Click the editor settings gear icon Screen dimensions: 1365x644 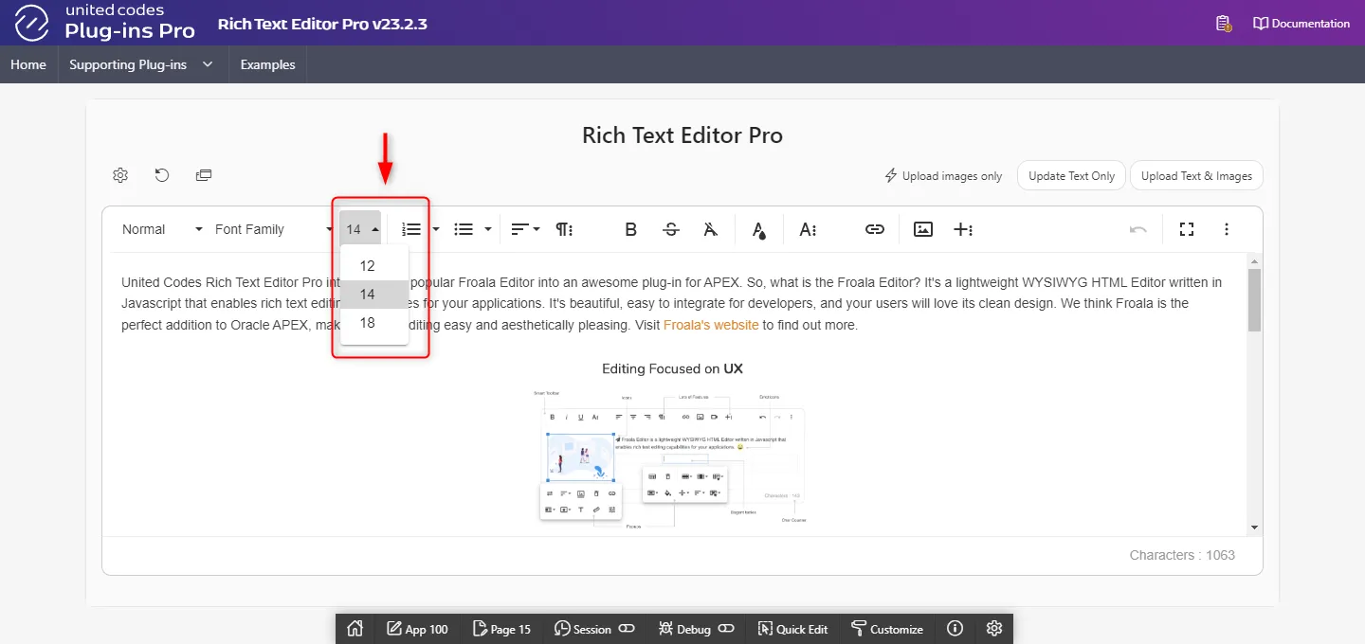pos(120,175)
